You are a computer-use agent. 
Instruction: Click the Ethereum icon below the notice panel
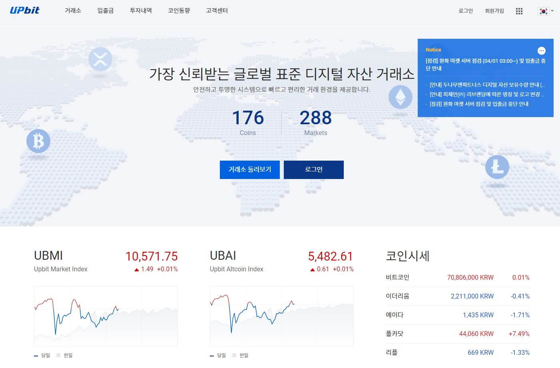(401, 97)
